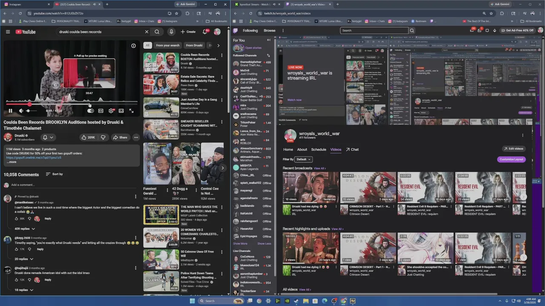Expand the 409 replies thread
Screen dimensions: 545x306
pyautogui.click(x=24, y=229)
